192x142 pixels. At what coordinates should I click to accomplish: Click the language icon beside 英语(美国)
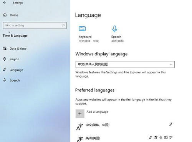tap(79, 139)
